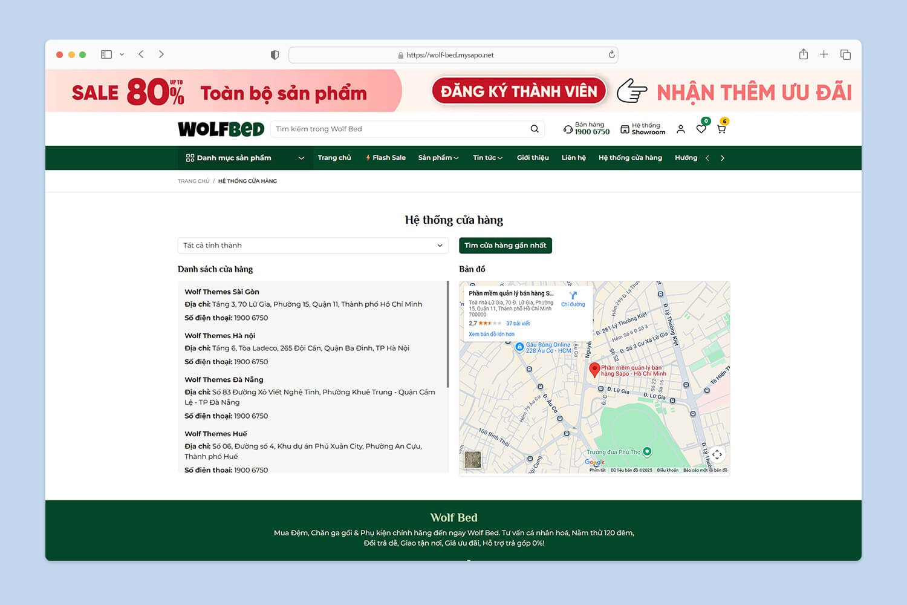The height and width of the screenshot is (605, 907).
Task: Click the red Sapo location pin on the map
Action: [594, 370]
